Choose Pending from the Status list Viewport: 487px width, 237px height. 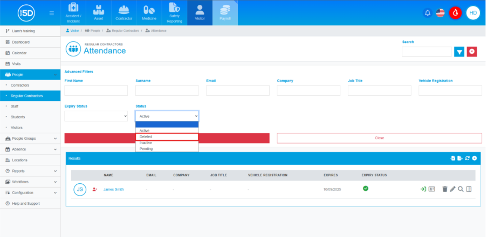[x=167, y=149]
